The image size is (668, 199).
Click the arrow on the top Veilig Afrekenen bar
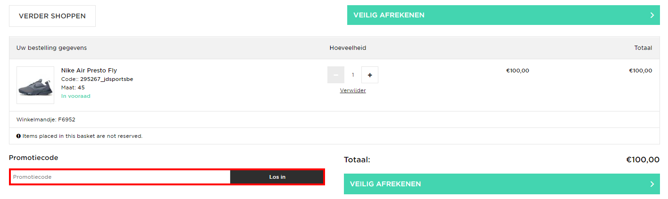[x=652, y=15]
